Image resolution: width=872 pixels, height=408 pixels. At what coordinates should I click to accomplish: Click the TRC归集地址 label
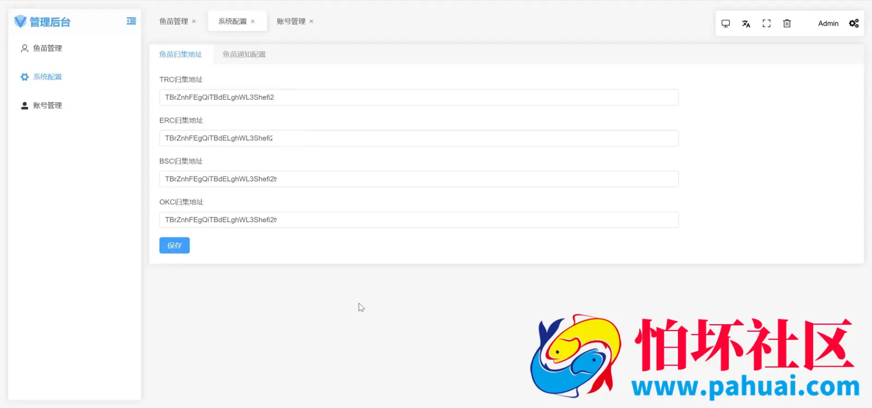pos(181,80)
